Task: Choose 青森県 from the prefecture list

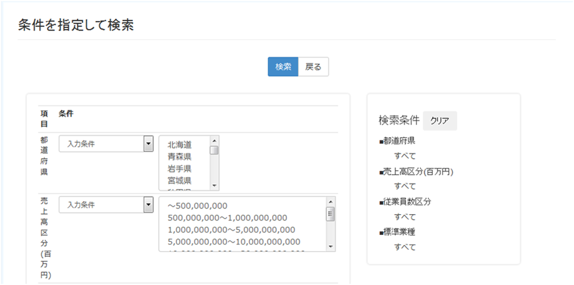Action: click(x=180, y=157)
